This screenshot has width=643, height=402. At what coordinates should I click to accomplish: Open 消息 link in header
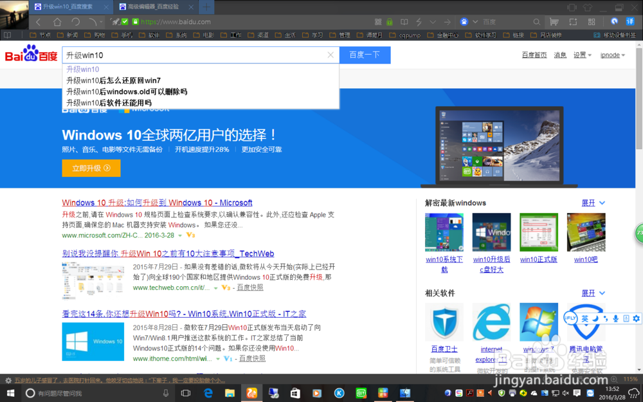[x=560, y=55]
